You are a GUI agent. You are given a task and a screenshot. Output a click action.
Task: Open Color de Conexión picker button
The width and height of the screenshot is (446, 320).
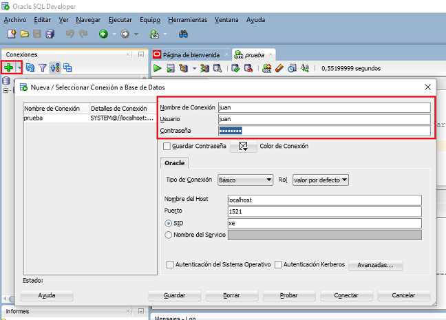click(243, 147)
